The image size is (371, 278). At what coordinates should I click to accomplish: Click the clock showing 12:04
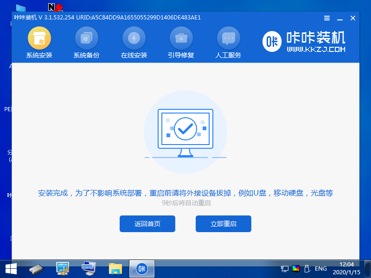coord(346,265)
